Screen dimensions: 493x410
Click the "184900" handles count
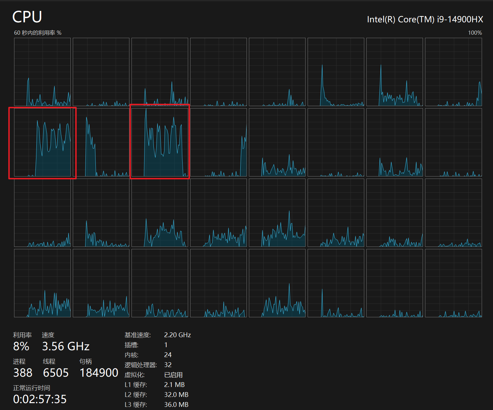[99, 373]
